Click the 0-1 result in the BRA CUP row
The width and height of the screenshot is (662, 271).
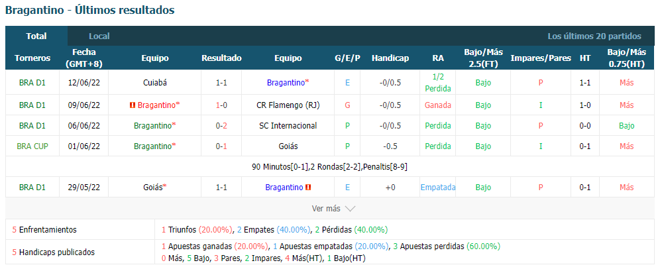(221, 146)
